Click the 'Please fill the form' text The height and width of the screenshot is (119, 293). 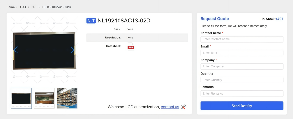coord(234,26)
